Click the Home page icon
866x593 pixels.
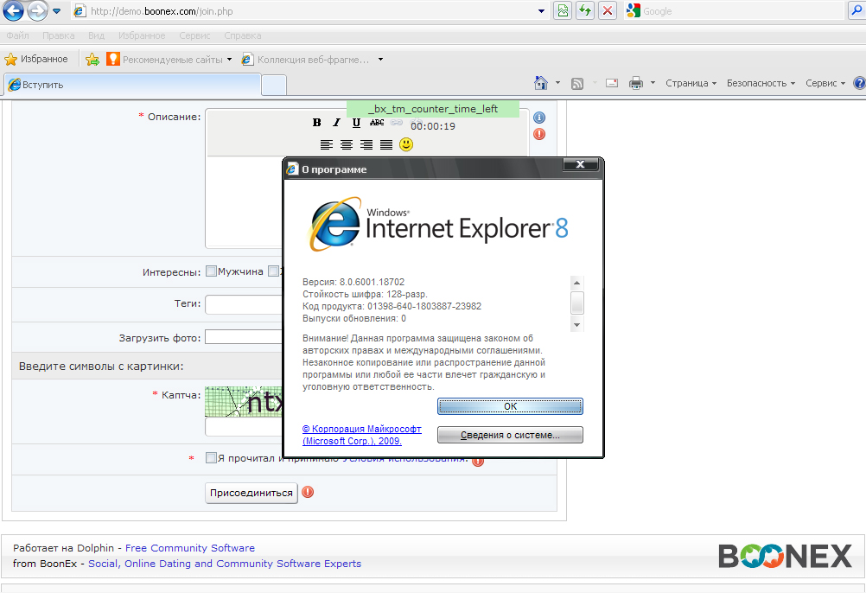coord(541,83)
